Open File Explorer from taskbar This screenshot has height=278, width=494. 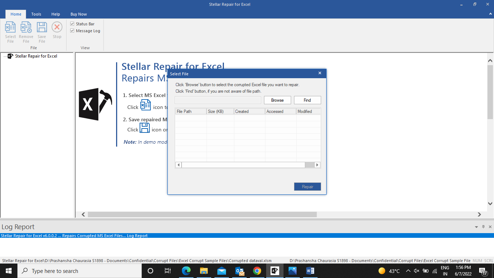pos(204,271)
